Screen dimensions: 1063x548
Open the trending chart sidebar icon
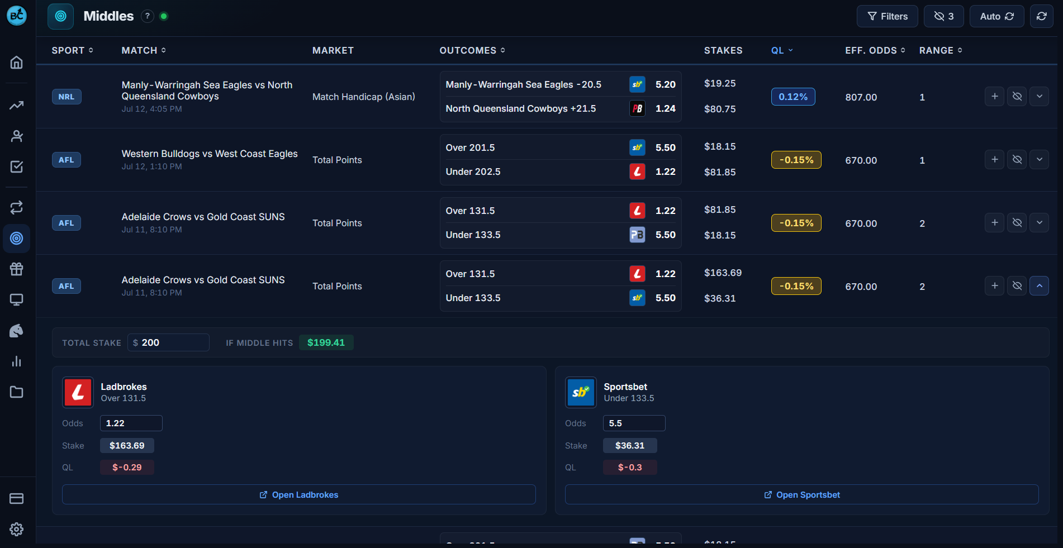pos(17,105)
